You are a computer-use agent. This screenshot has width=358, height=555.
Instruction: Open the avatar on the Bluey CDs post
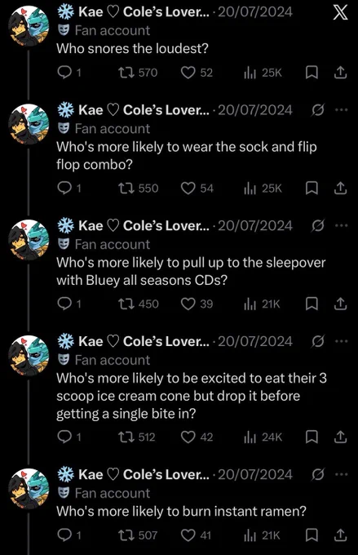[x=29, y=240]
